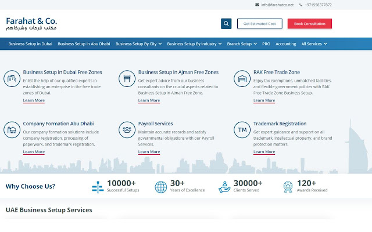Expand Business Setup By Industry dropdown
The width and height of the screenshot is (372, 232).
(194, 44)
